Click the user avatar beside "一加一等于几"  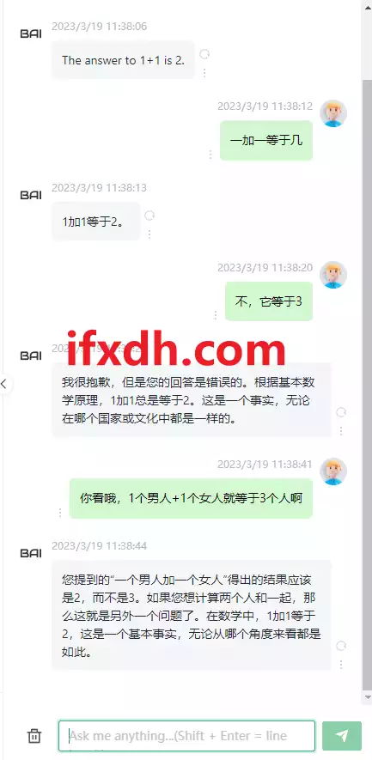tap(333, 113)
